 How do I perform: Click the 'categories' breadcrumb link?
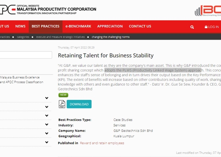pyautogui.click(x=23, y=37)
